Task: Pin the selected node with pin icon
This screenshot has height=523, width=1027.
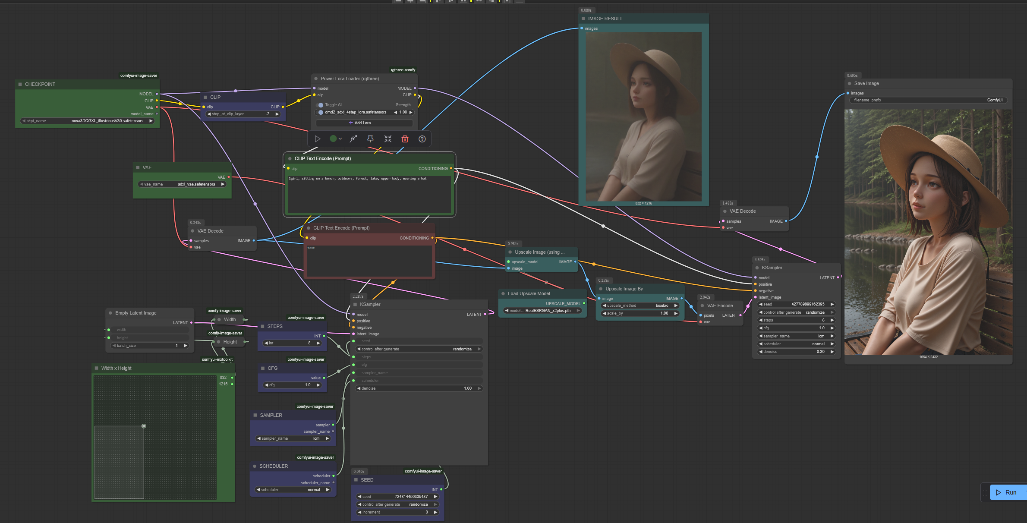Action: [x=370, y=139]
